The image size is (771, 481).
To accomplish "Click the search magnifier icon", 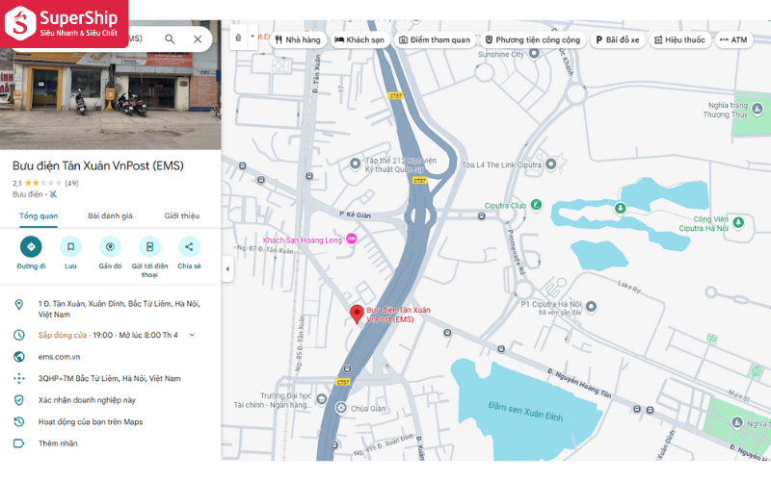I will point(170,38).
